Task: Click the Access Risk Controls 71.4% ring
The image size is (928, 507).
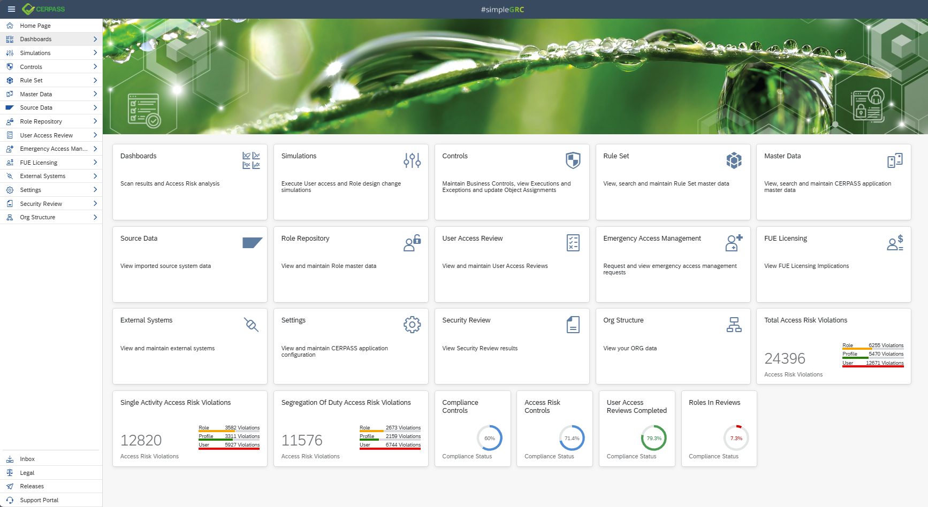Action: tap(572, 438)
